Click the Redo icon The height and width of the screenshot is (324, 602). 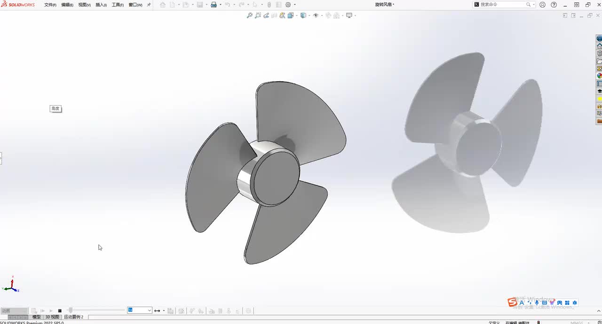pos(241,5)
